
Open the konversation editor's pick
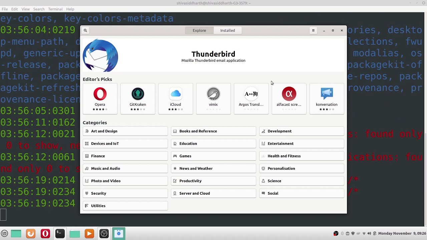tap(327, 99)
